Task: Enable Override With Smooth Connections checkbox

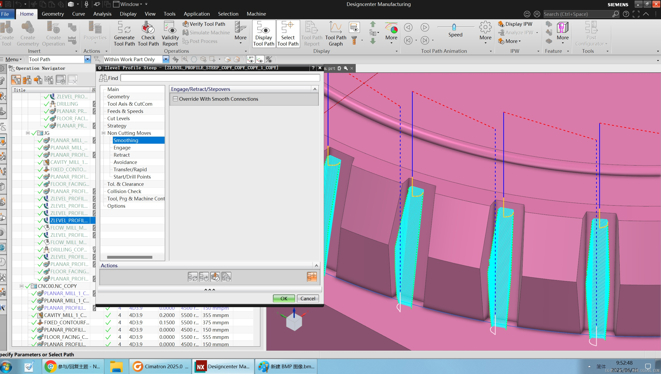Action: click(x=176, y=99)
